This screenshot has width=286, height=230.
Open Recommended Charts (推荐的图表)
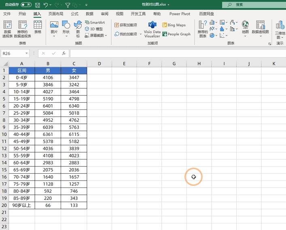point(203,29)
